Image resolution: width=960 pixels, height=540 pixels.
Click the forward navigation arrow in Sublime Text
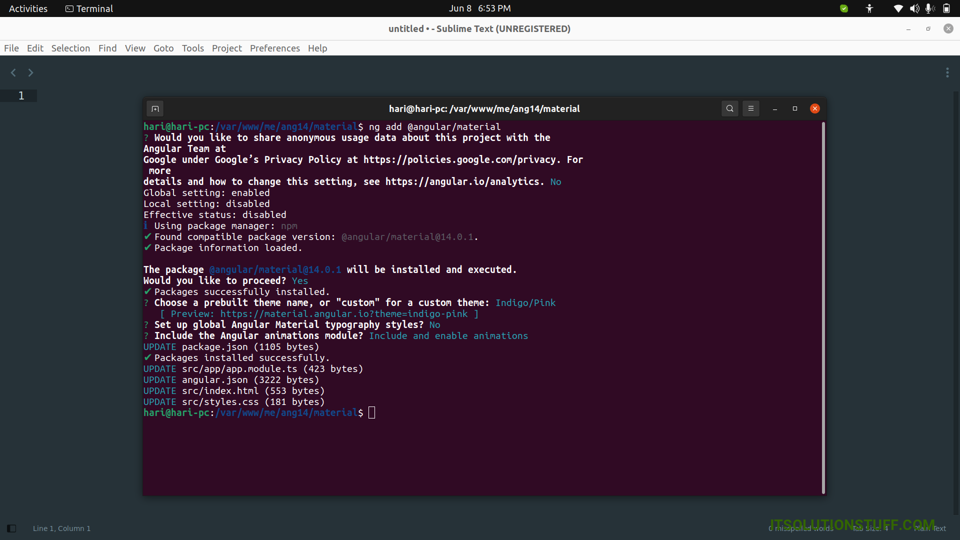coord(30,72)
